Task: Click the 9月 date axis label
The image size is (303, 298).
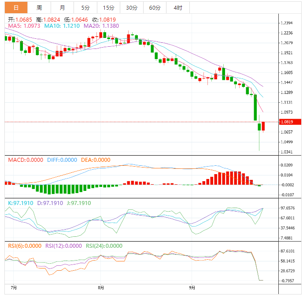Action: tap(192, 288)
